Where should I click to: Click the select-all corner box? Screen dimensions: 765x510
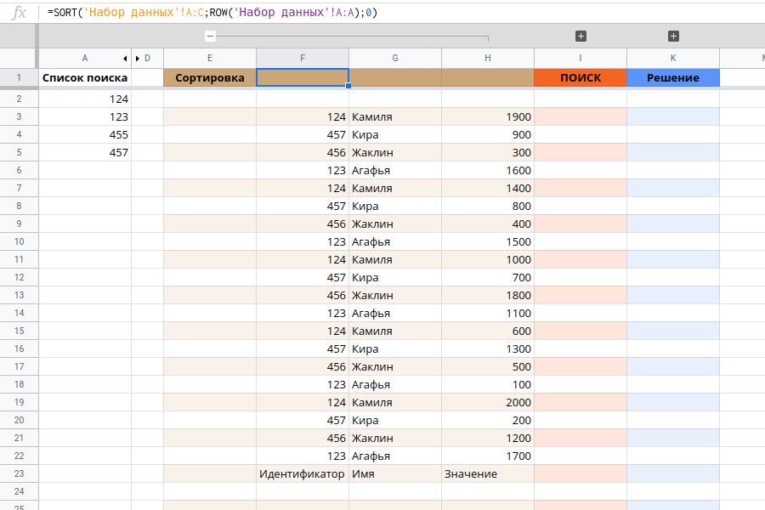pyautogui.click(x=19, y=58)
